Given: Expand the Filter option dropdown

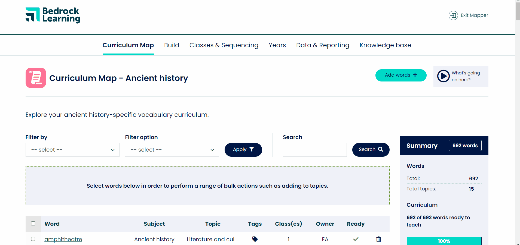Looking at the screenshot, I should click(172, 150).
